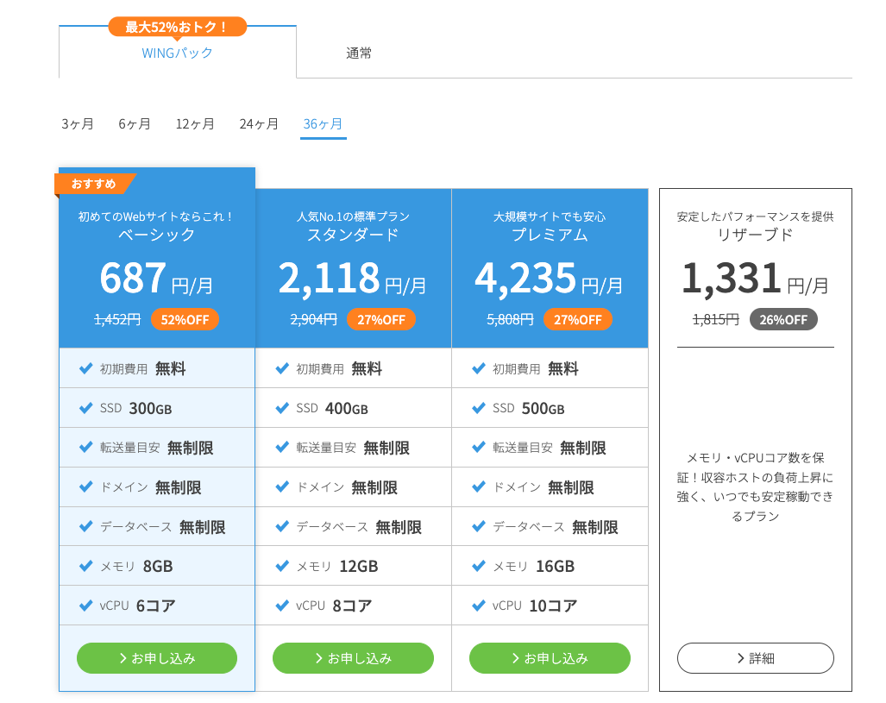Click the プレミアム plan title
Screen dimensions: 886x703
[550, 235]
